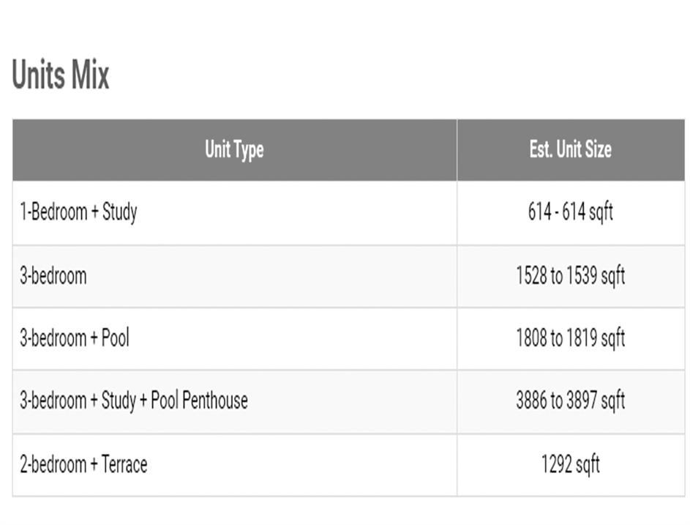Click the 614 - 614 sqft size cell
This screenshot has width=690, height=525.
tap(570, 213)
